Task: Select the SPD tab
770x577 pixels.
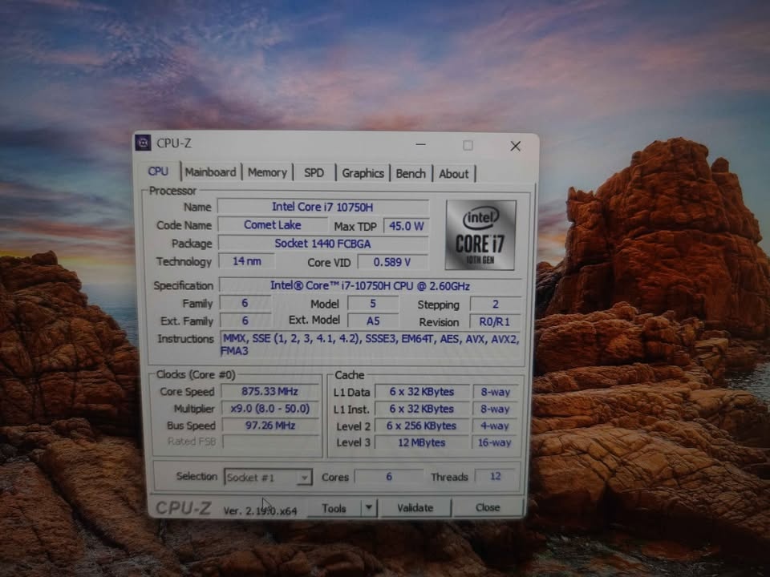Action: (x=314, y=171)
